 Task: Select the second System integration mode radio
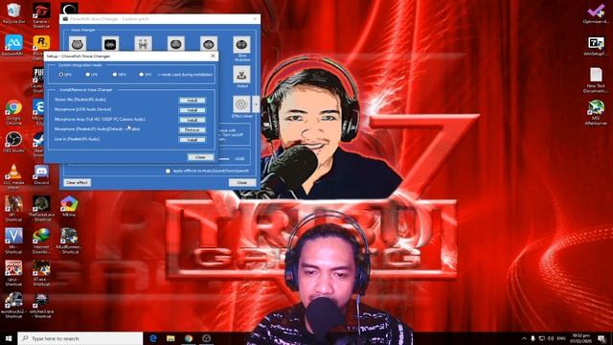87,75
